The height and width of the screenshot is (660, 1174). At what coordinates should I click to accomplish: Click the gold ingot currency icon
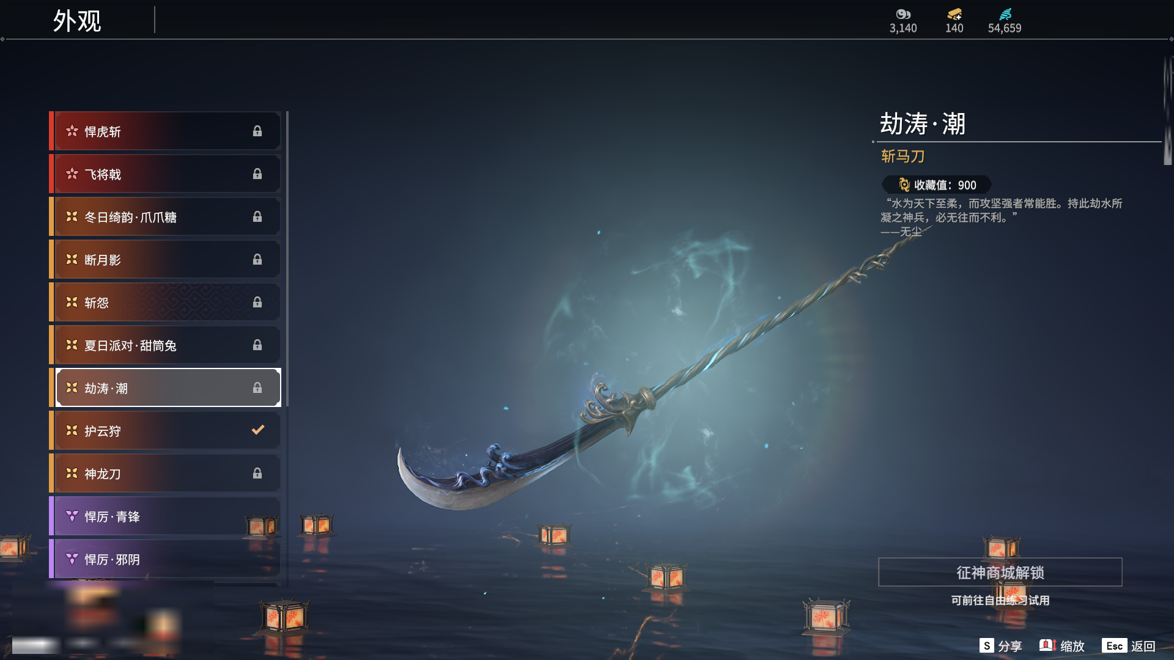click(x=954, y=14)
